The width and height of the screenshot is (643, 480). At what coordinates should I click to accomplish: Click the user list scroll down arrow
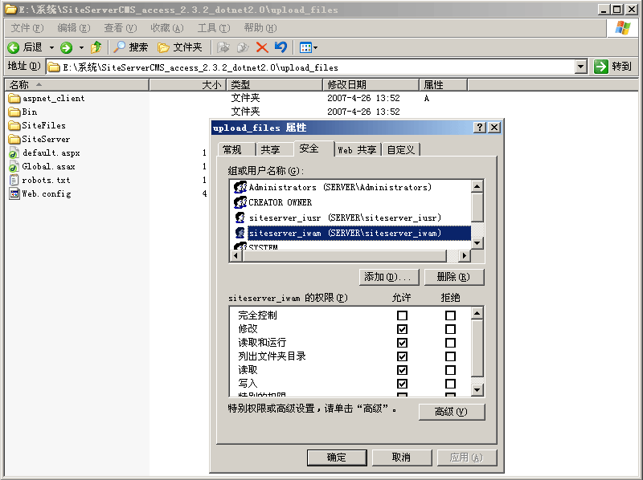[477, 243]
